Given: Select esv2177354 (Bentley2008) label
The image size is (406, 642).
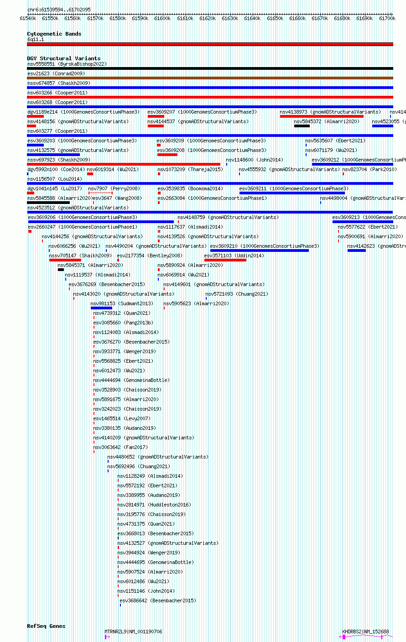Looking at the screenshot, I should 150,256.
